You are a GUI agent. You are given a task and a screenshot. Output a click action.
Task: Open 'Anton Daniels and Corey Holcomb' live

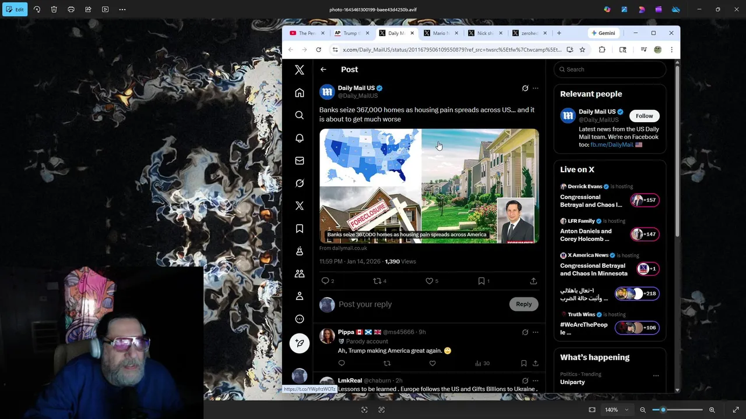click(x=610, y=231)
